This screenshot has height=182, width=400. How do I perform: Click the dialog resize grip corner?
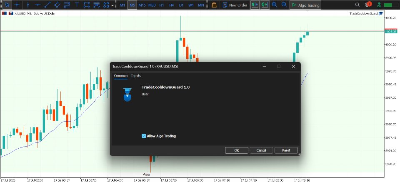299,154
